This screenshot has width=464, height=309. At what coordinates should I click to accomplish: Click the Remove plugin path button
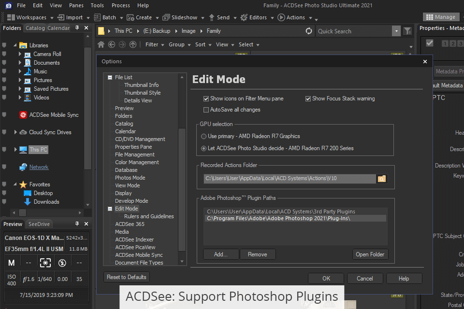pos(258,254)
